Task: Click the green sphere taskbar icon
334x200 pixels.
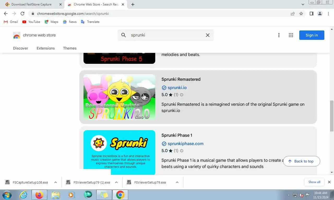Action: [88, 195]
